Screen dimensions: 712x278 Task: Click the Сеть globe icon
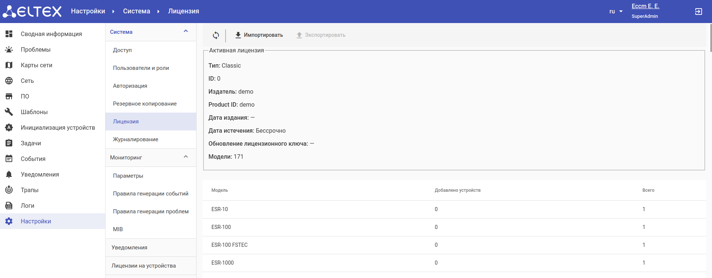click(9, 81)
